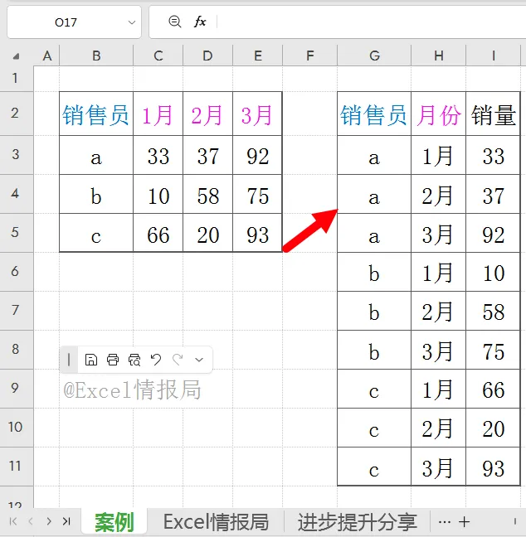Select row 2 header
Screen dimensions: 526x537
(x=16, y=114)
